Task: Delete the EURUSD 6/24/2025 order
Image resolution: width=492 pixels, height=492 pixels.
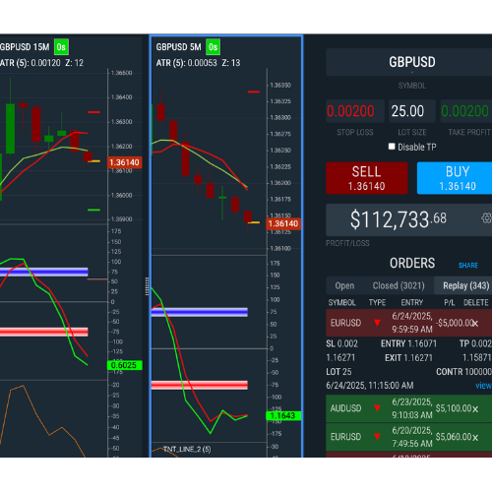Action: click(475, 324)
